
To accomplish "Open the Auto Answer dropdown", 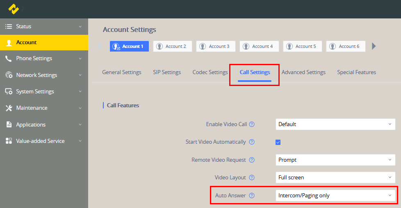I will click(335, 196).
